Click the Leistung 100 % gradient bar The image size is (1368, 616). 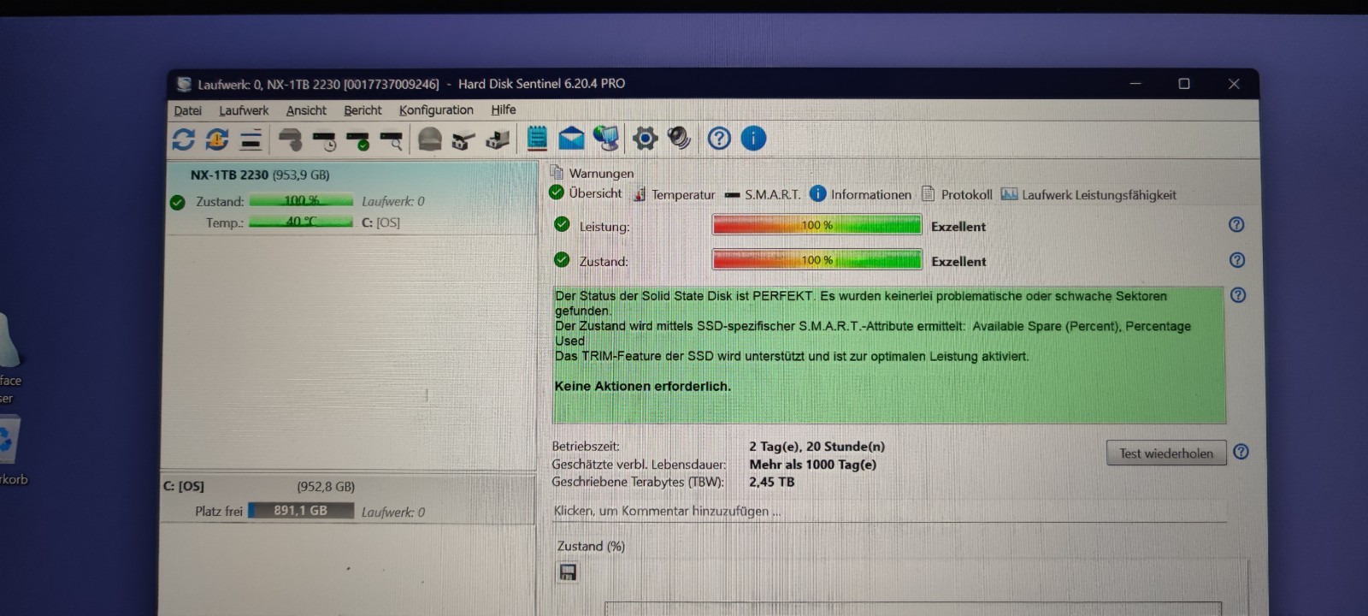coord(817,225)
